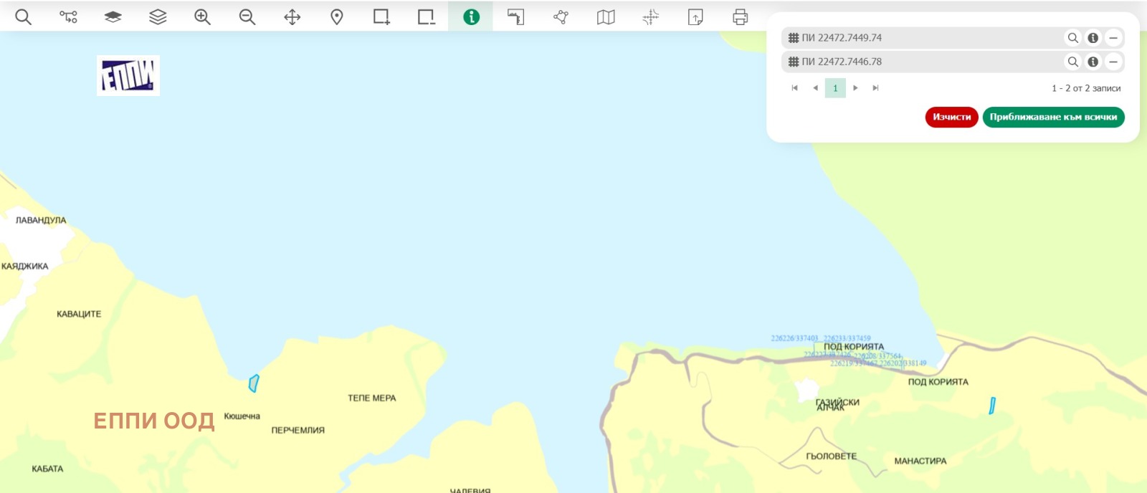This screenshot has width=1147, height=493.
Task: Zoom to parcel ПИ 22472.7449.74
Action: pos(1072,38)
